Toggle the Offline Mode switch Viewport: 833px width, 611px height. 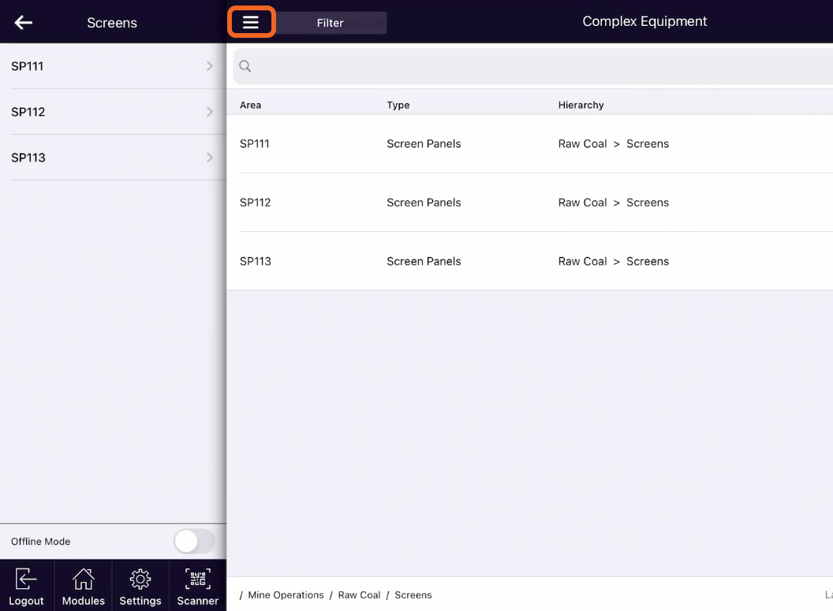point(194,542)
